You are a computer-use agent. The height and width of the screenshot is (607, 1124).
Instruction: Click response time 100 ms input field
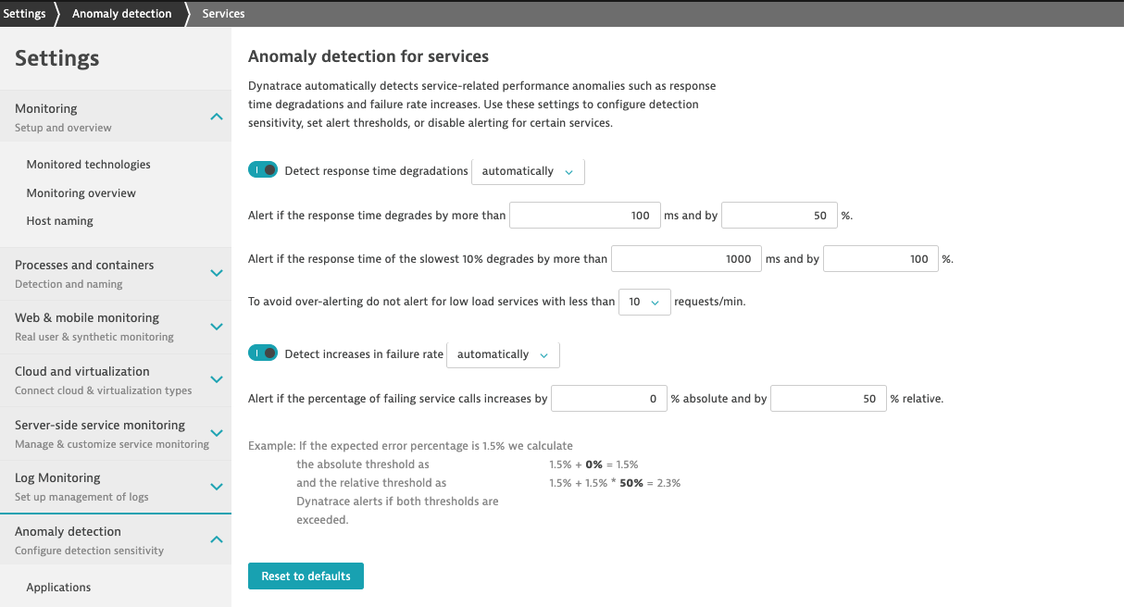(584, 216)
